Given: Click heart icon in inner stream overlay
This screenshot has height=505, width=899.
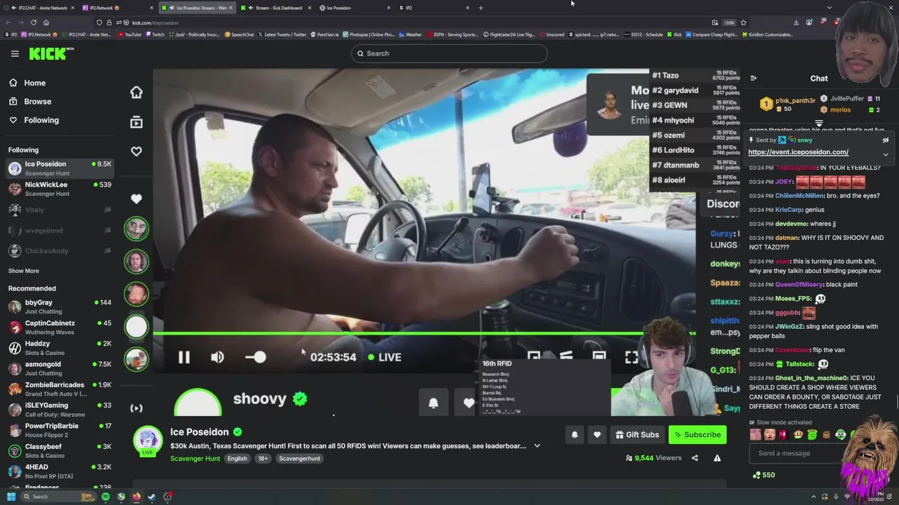Looking at the screenshot, I should click(136, 151).
